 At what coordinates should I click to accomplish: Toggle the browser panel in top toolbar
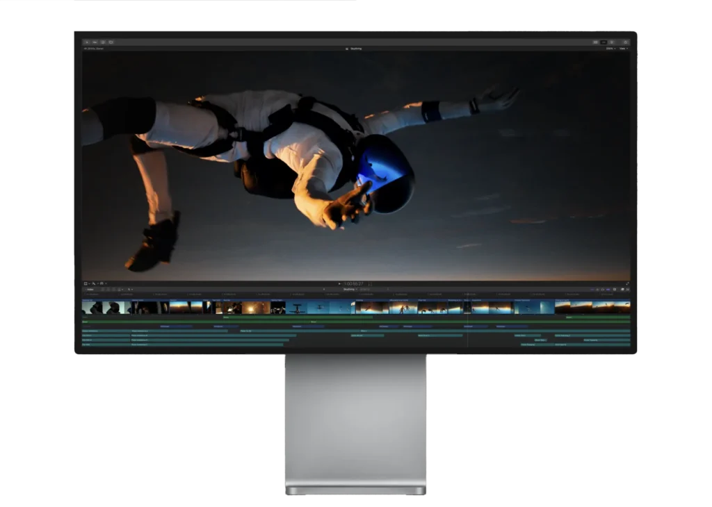(x=595, y=42)
